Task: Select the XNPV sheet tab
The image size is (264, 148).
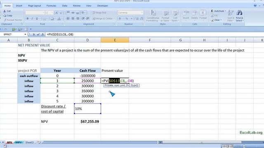Action: point(19,143)
